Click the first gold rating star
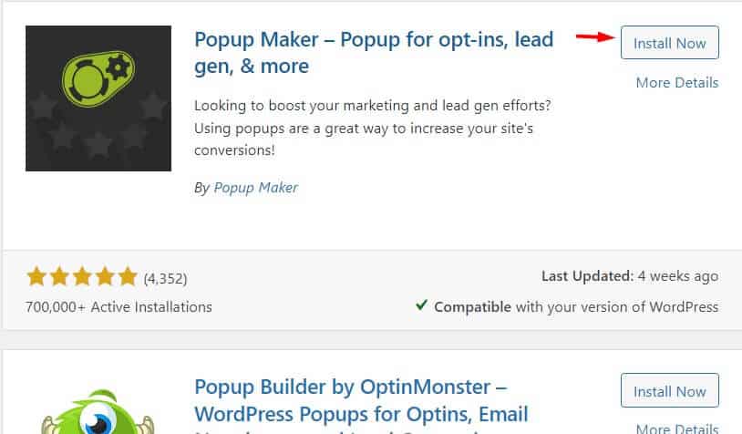 point(36,276)
